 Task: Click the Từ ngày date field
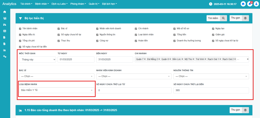point(76,60)
